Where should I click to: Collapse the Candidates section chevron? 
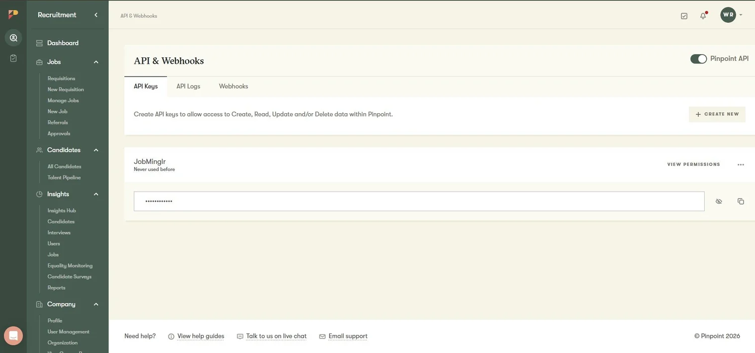(x=96, y=150)
